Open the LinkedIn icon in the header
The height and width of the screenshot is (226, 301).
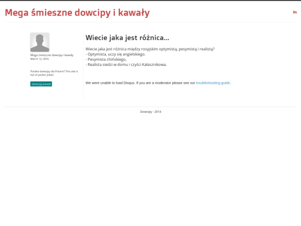[x=295, y=12]
